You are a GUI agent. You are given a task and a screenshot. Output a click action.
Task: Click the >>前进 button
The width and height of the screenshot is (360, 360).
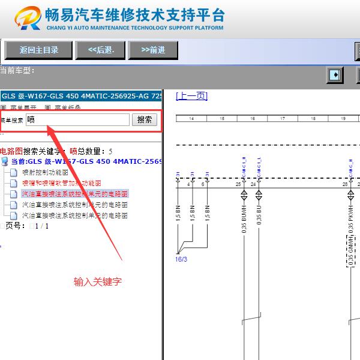pos(153,50)
